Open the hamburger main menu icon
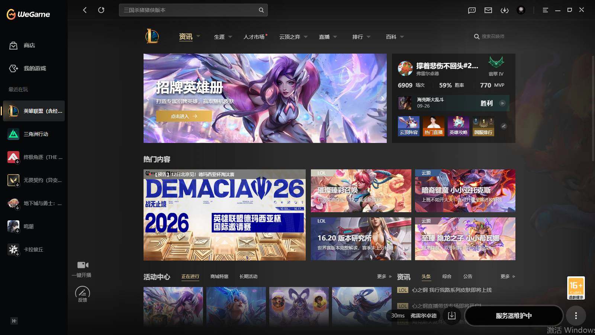Image resolution: width=595 pixels, height=335 pixels. tap(545, 10)
